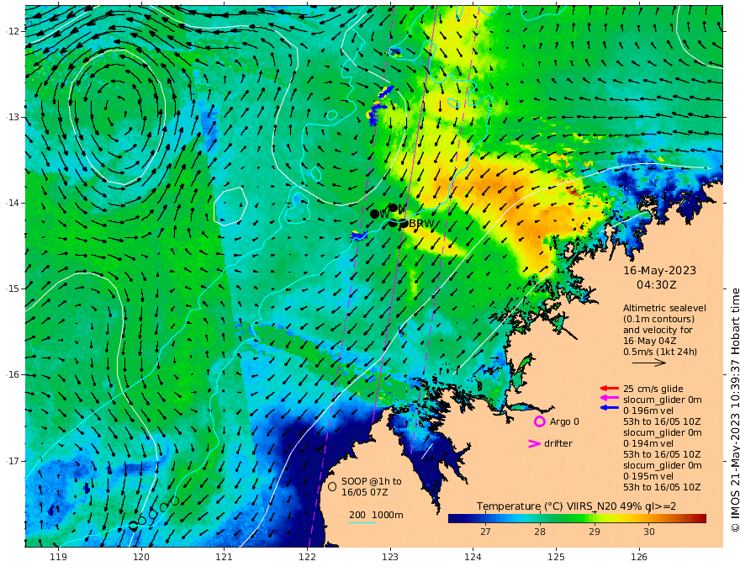Click longitude axis label 124
Viewport: 740px width, 572px height.
473,557
